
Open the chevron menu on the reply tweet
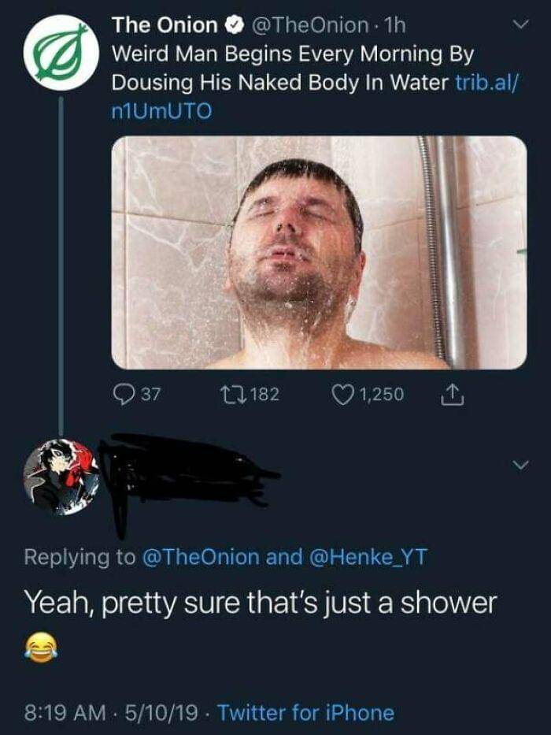click(x=517, y=466)
